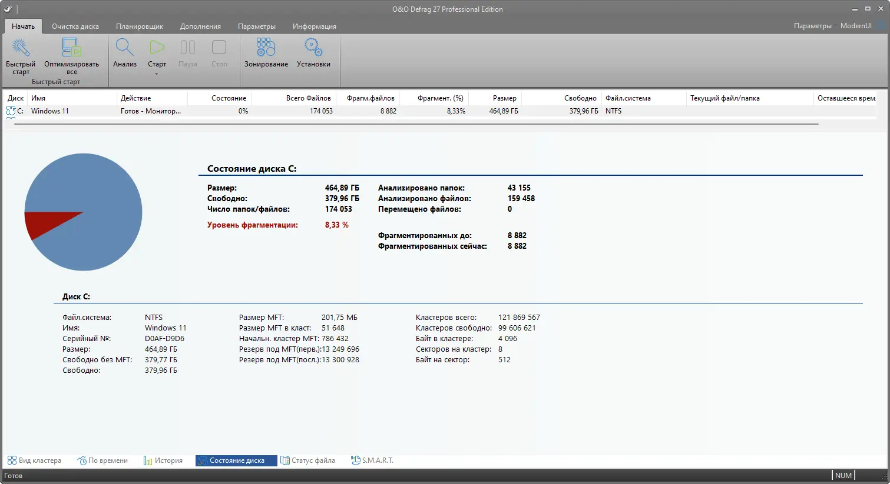Click the MFT size value '201,75 МБ'
Screen dimensions: 890x484
click(339, 318)
